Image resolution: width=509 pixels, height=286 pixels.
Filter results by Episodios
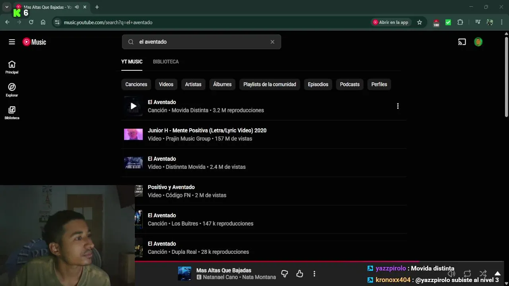click(318, 84)
